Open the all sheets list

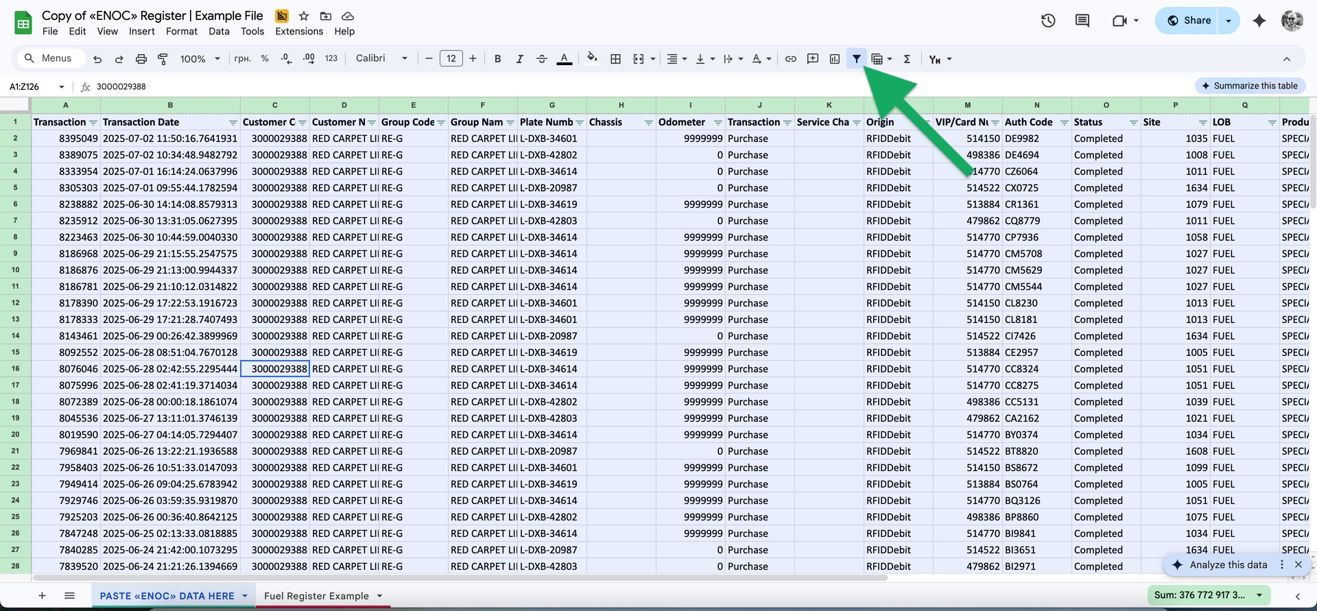click(69, 595)
